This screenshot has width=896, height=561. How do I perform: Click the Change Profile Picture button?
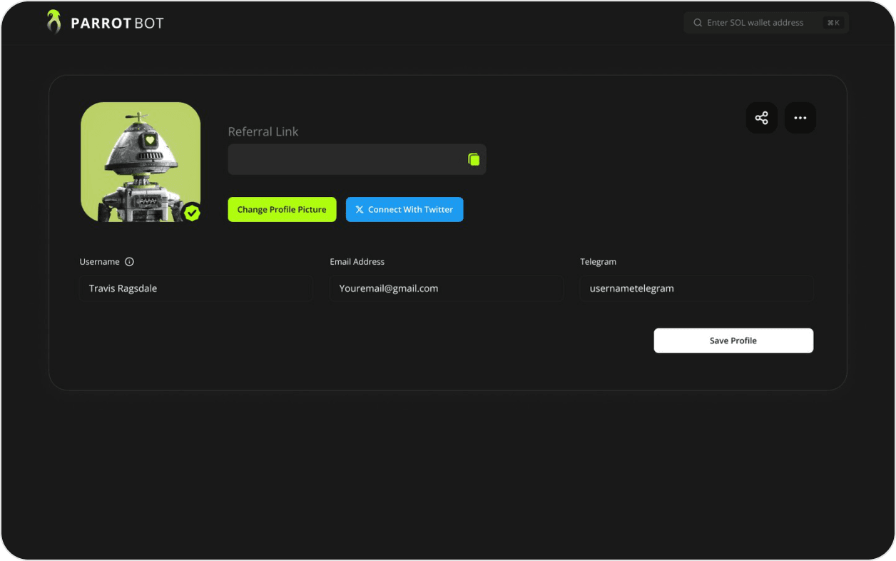[x=282, y=210]
